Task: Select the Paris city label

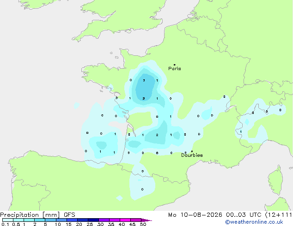Action: click(x=175, y=68)
